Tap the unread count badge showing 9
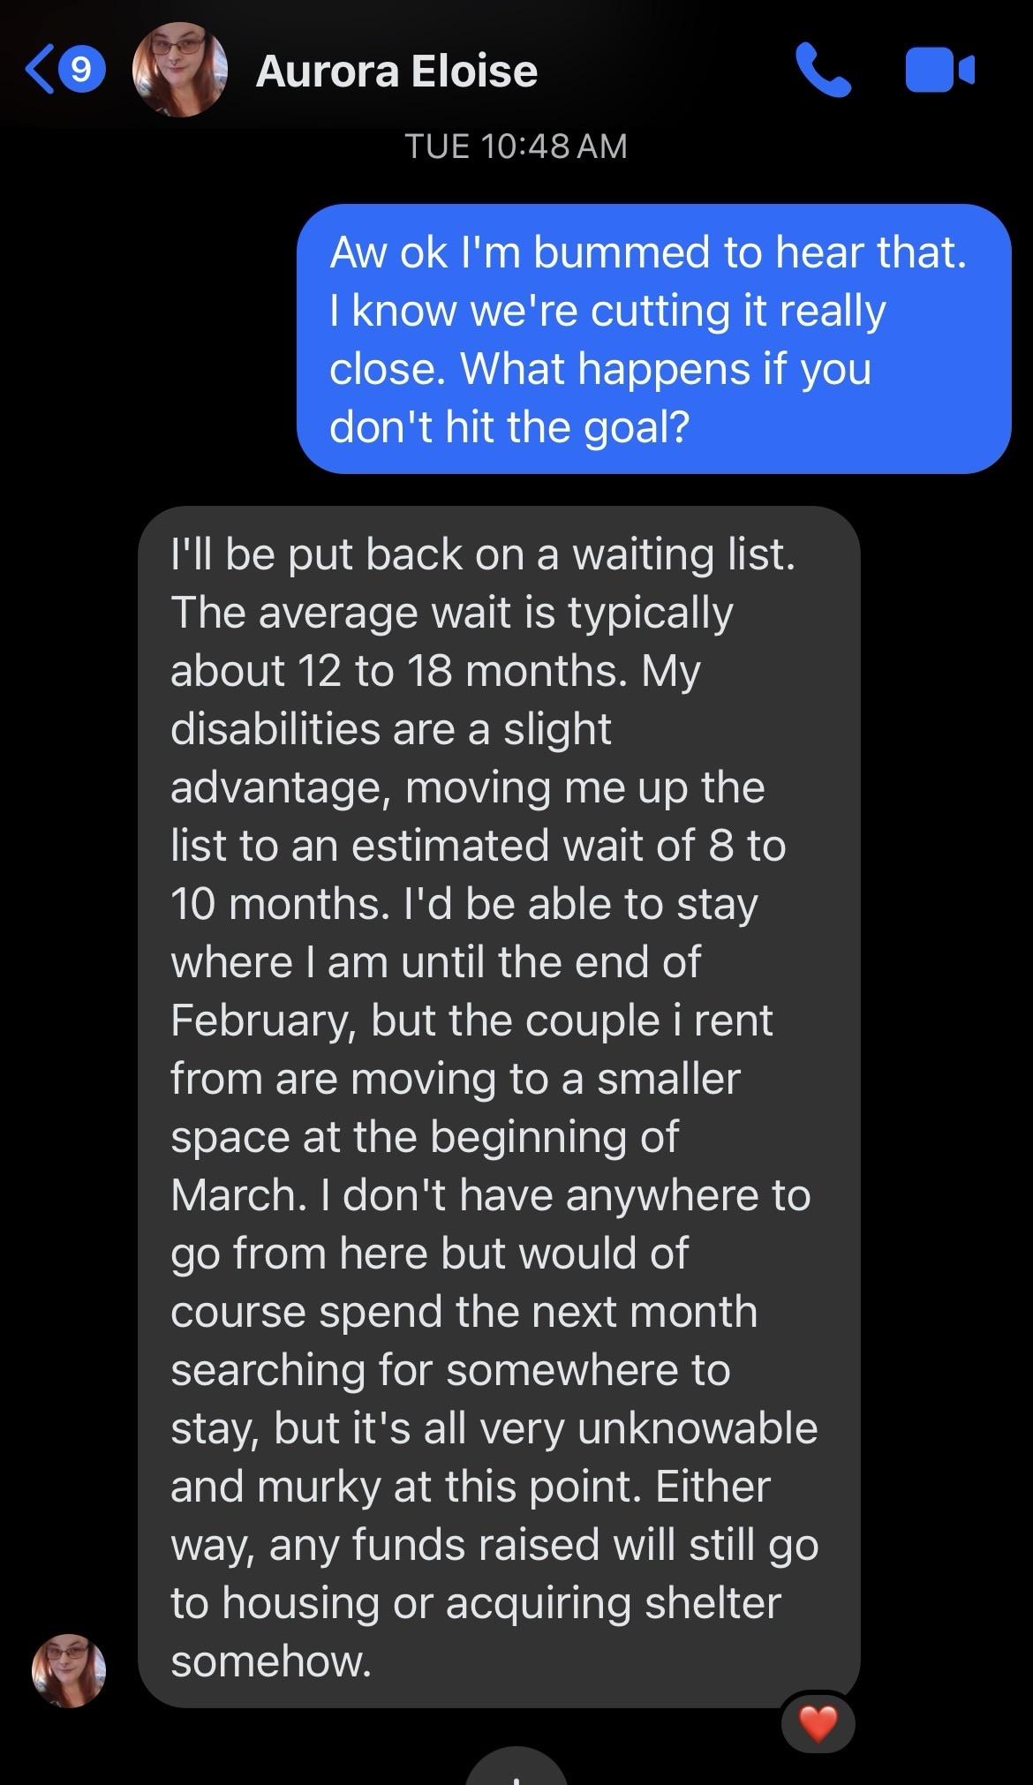The image size is (1033, 1785). [x=81, y=71]
